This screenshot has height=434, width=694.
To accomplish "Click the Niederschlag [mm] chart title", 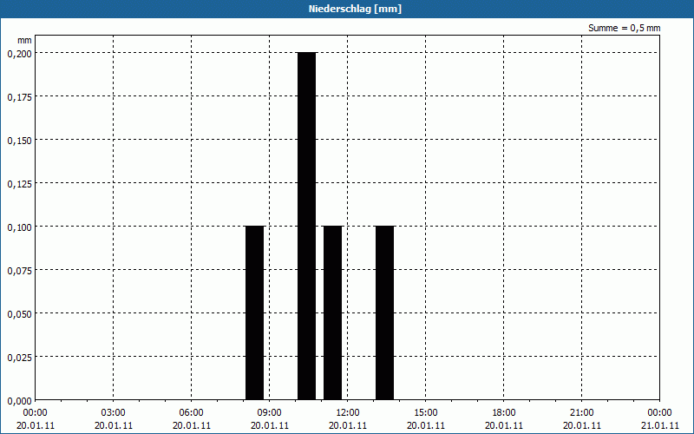I will [355, 9].
